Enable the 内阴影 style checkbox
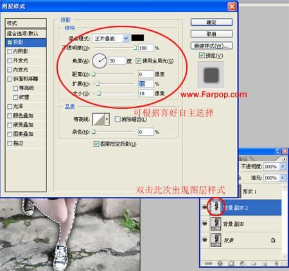 pyautogui.click(x=10, y=51)
